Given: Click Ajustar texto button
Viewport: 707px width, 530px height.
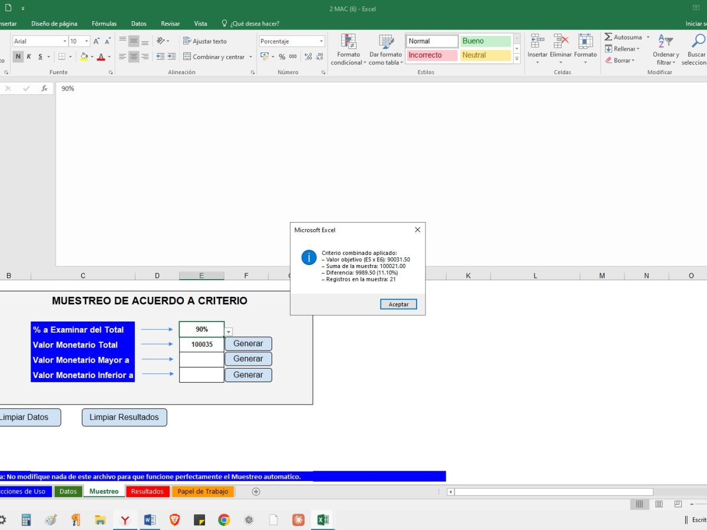Looking at the screenshot, I should pos(205,41).
